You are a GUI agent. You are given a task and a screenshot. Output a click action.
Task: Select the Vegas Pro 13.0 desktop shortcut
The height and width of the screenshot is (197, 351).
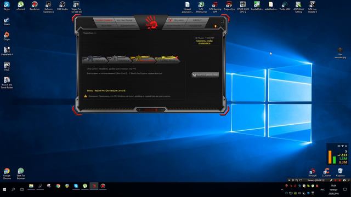pos(76,7)
